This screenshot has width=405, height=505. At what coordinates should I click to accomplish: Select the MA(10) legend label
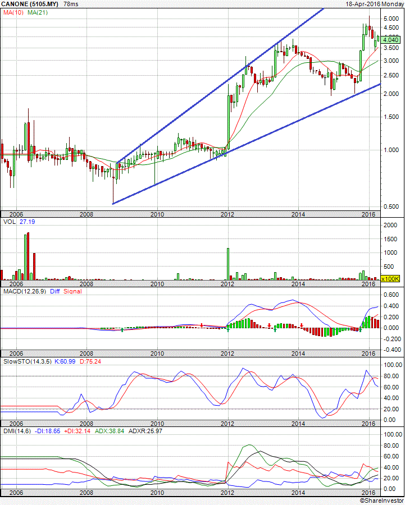point(13,12)
